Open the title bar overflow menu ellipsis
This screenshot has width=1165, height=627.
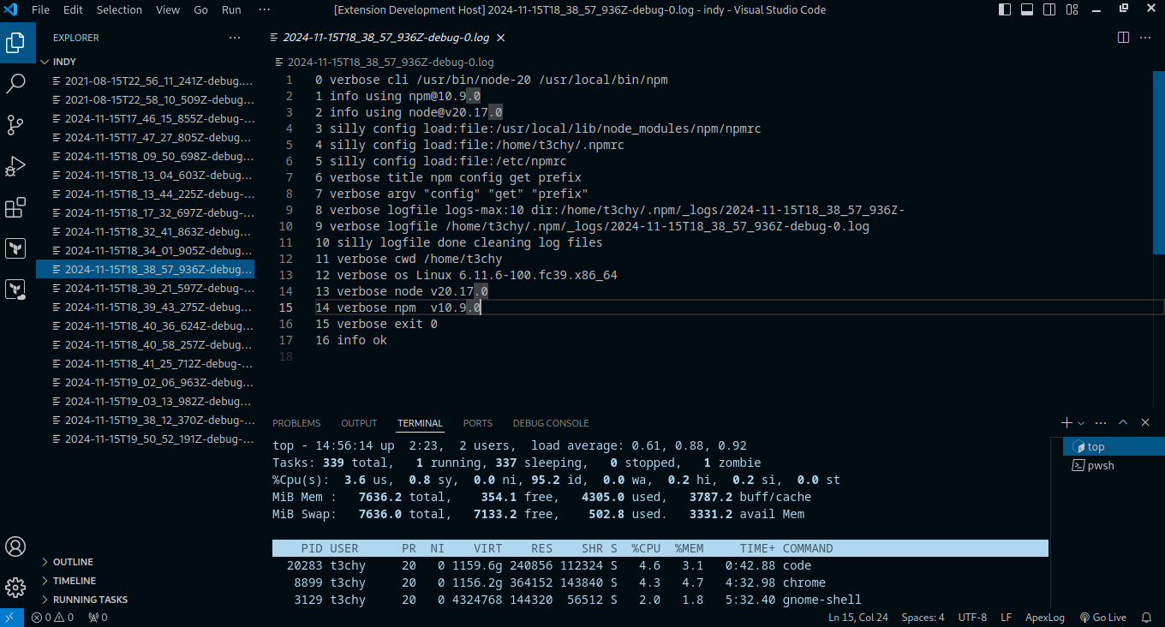pyautogui.click(x=264, y=9)
